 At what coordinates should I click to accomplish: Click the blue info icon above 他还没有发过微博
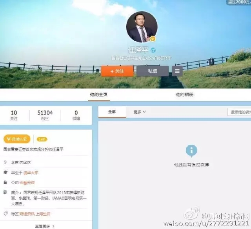[x=191, y=151]
